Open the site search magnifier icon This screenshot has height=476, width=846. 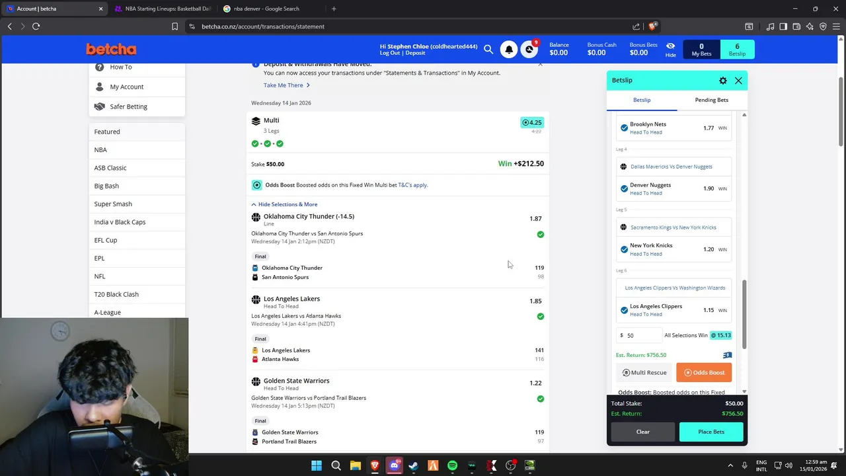[x=488, y=49]
